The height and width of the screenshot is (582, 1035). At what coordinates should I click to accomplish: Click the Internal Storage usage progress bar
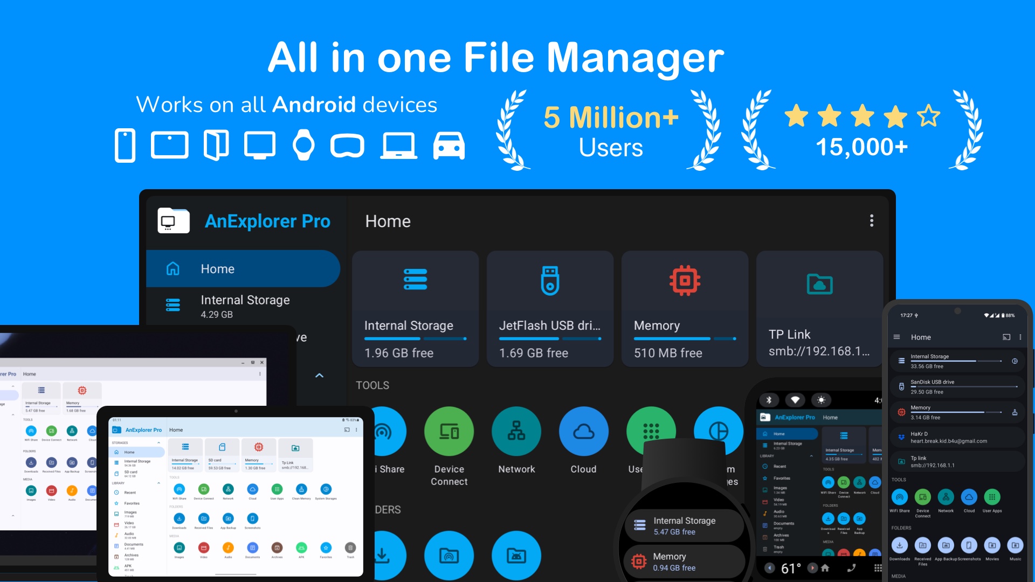point(415,338)
